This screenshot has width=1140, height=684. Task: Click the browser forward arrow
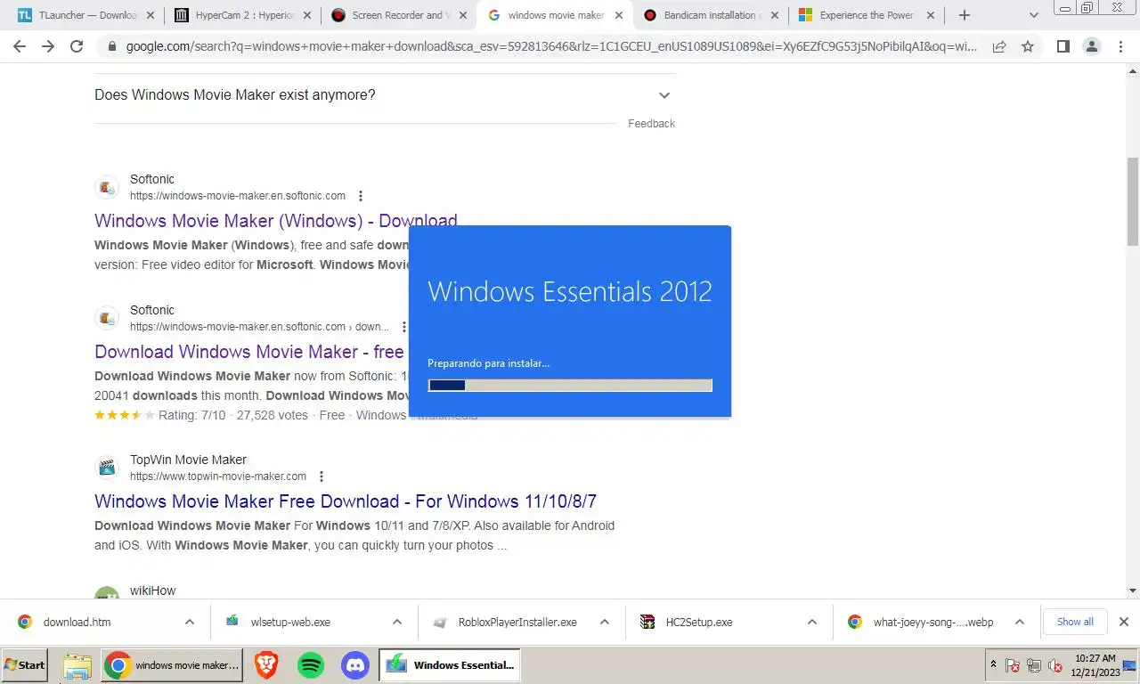tap(48, 46)
